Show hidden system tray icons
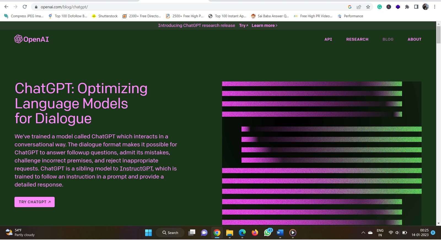 pos(363,233)
